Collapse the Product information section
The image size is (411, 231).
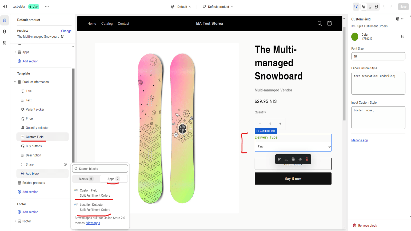click(15, 82)
